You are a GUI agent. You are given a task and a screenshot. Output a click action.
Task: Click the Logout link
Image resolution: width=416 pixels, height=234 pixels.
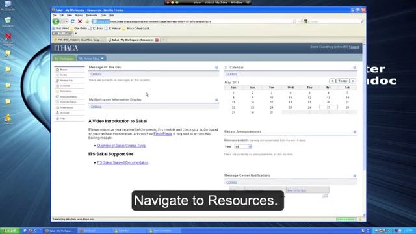tap(355, 47)
